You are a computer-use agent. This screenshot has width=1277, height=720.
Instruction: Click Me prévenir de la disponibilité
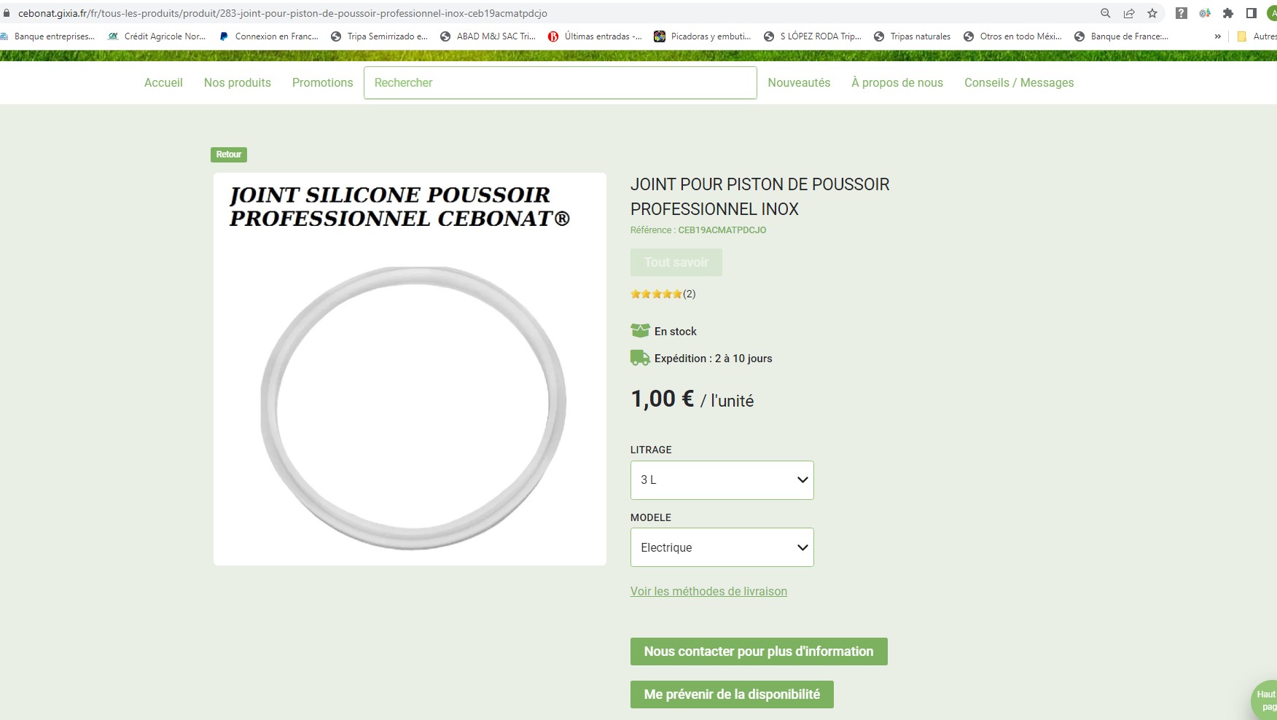[x=732, y=694]
